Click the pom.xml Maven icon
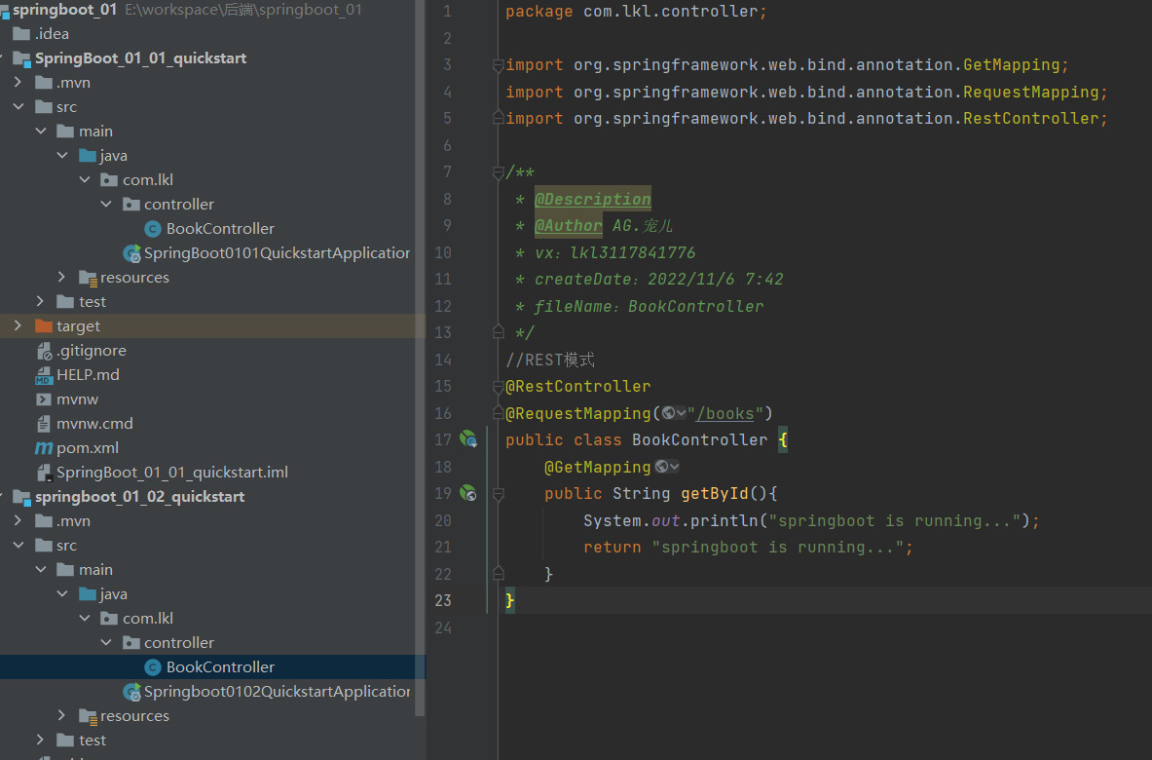The image size is (1152, 760). click(44, 447)
